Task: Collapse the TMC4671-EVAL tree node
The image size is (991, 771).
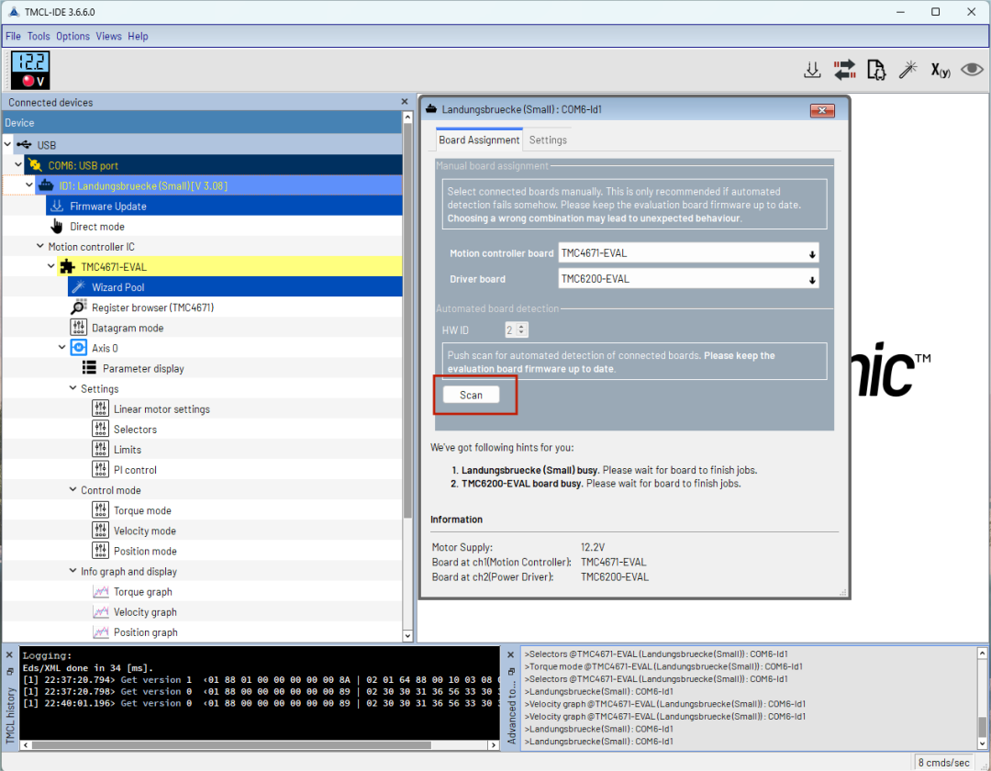Action: [x=51, y=266]
